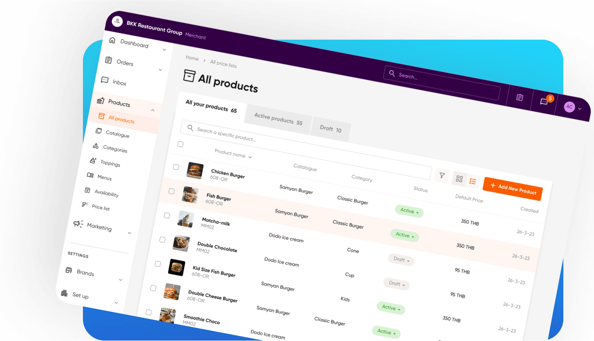Switch to the Draft tab
This screenshot has width=594, height=341.
(330, 129)
